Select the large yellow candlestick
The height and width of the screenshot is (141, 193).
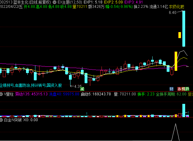tap(176, 61)
